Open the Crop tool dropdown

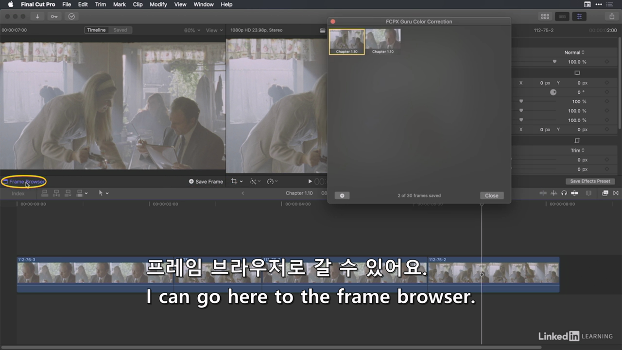point(237,181)
